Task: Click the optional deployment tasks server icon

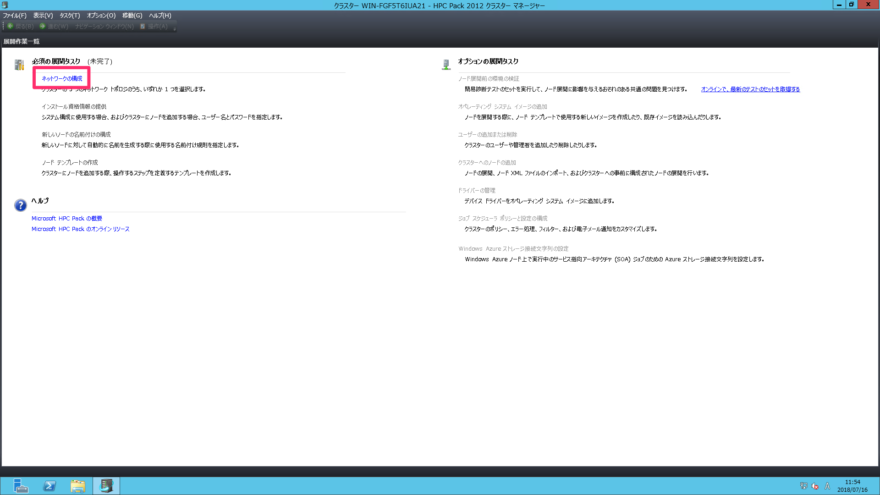Action: coord(446,64)
